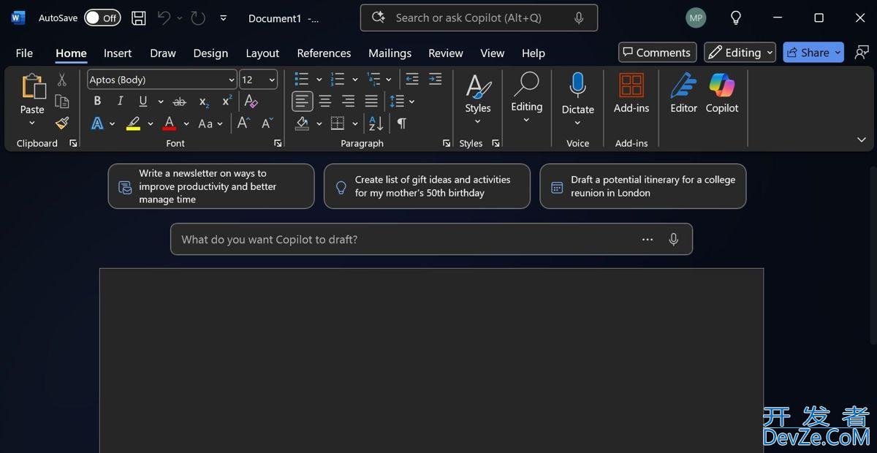This screenshot has height=453, width=877.
Task: Apply strikethrough formatting
Action: pos(179,102)
